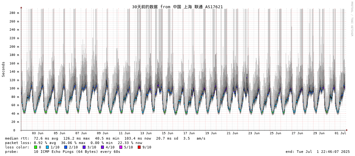The image size is (355, 156).
Task: Click the 07 Jun date label
Action: click(81, 133)
